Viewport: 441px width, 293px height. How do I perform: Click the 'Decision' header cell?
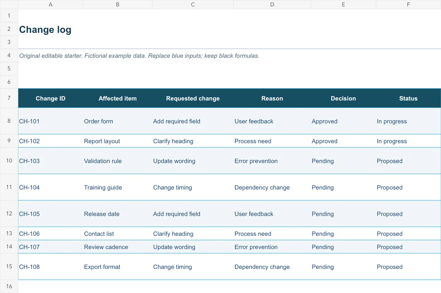click(343, 98)
